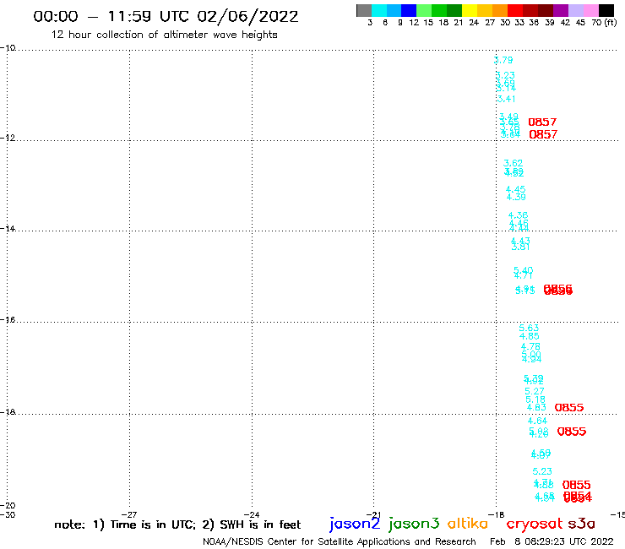Click the 5.27 wave height value
The image size is (625, 549).
click(535, 391)
